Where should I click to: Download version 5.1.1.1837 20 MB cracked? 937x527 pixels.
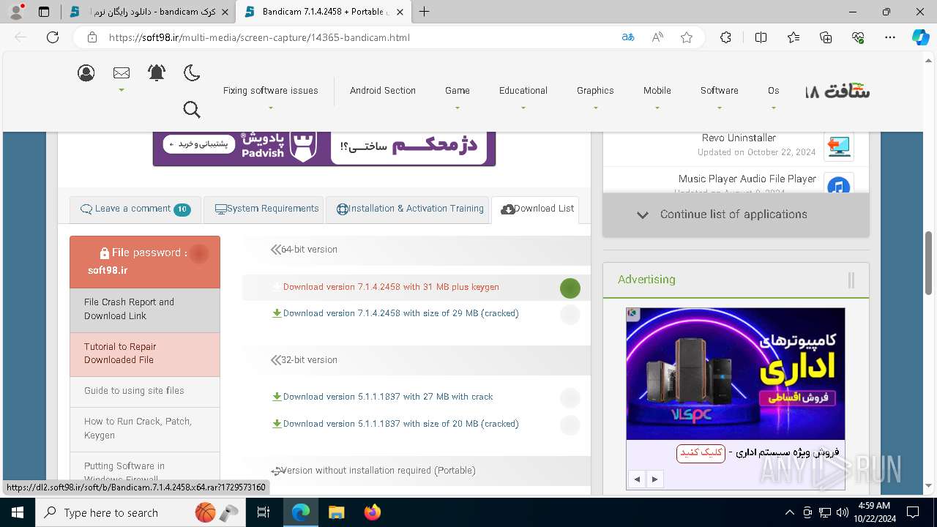click(x=400, y=424)
